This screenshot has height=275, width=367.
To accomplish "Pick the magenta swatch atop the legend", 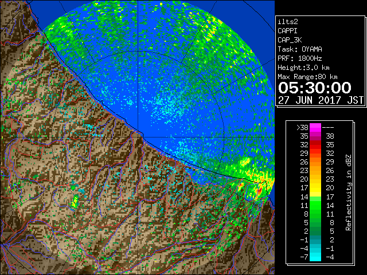I will [x=315, y=128].
